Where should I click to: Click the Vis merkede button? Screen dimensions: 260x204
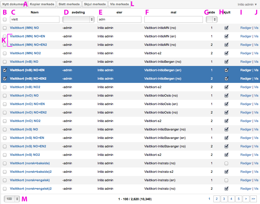(119, 4)
